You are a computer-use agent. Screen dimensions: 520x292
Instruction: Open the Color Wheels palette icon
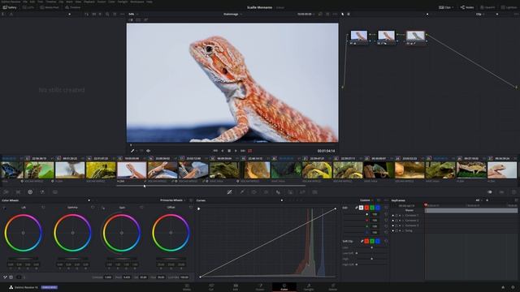click(x=30, y=192)
